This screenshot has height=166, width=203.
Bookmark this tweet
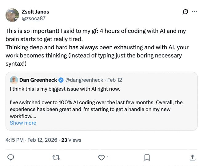click(147, 157)
